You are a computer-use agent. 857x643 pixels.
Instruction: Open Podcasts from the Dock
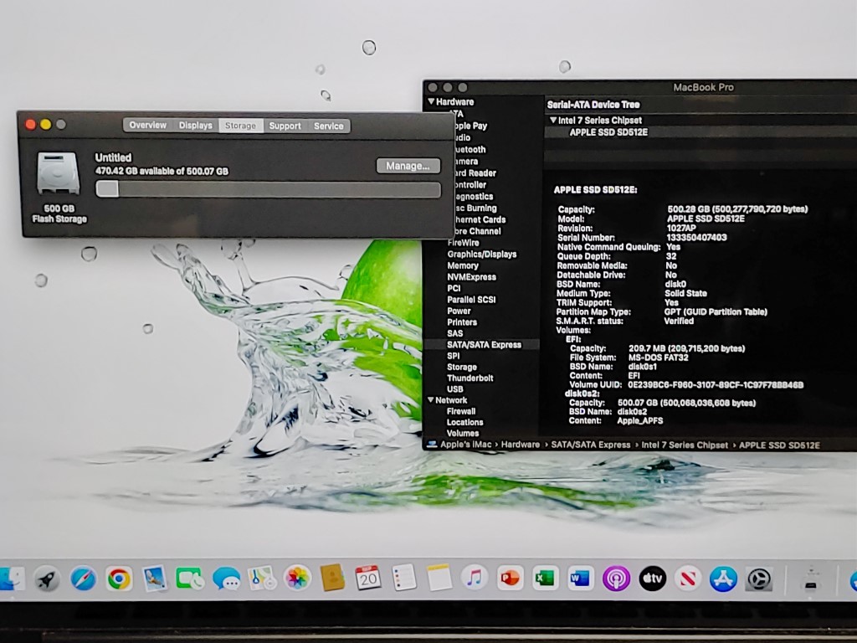coord(616,579)
